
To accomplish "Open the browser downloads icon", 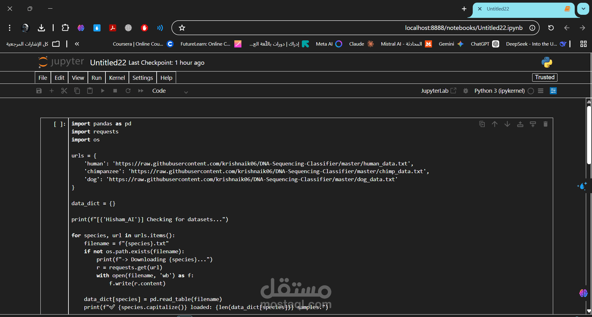I will point(41,28).
